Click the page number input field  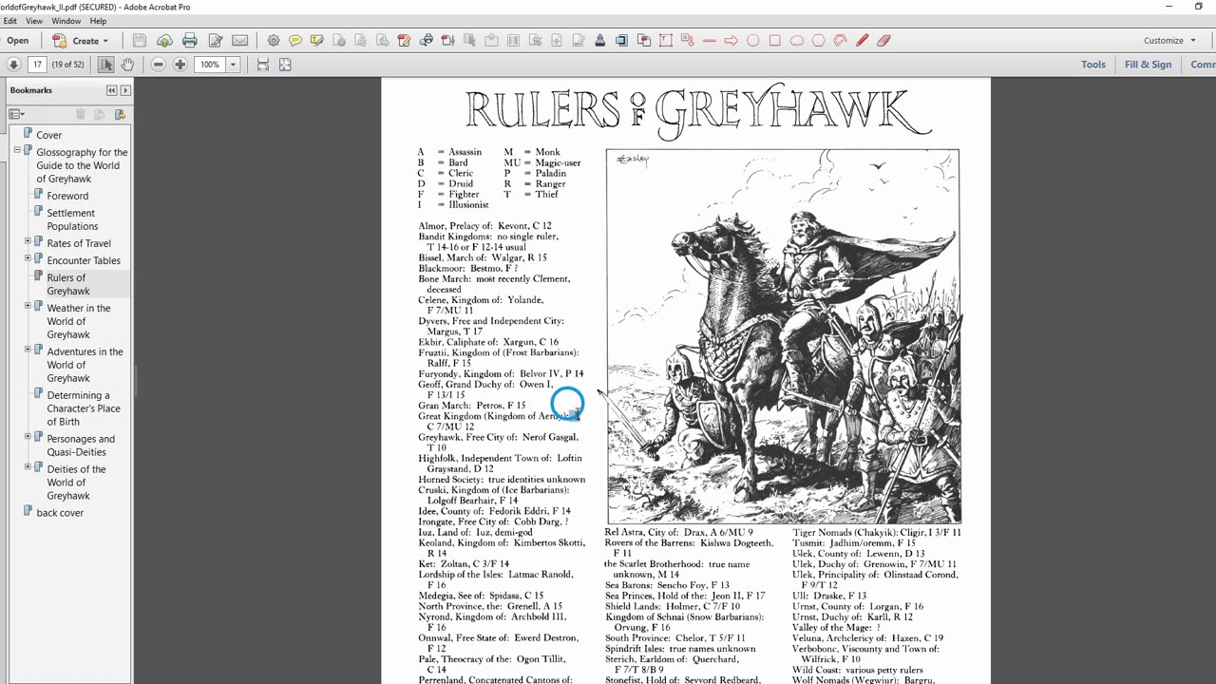pos(37,65)
